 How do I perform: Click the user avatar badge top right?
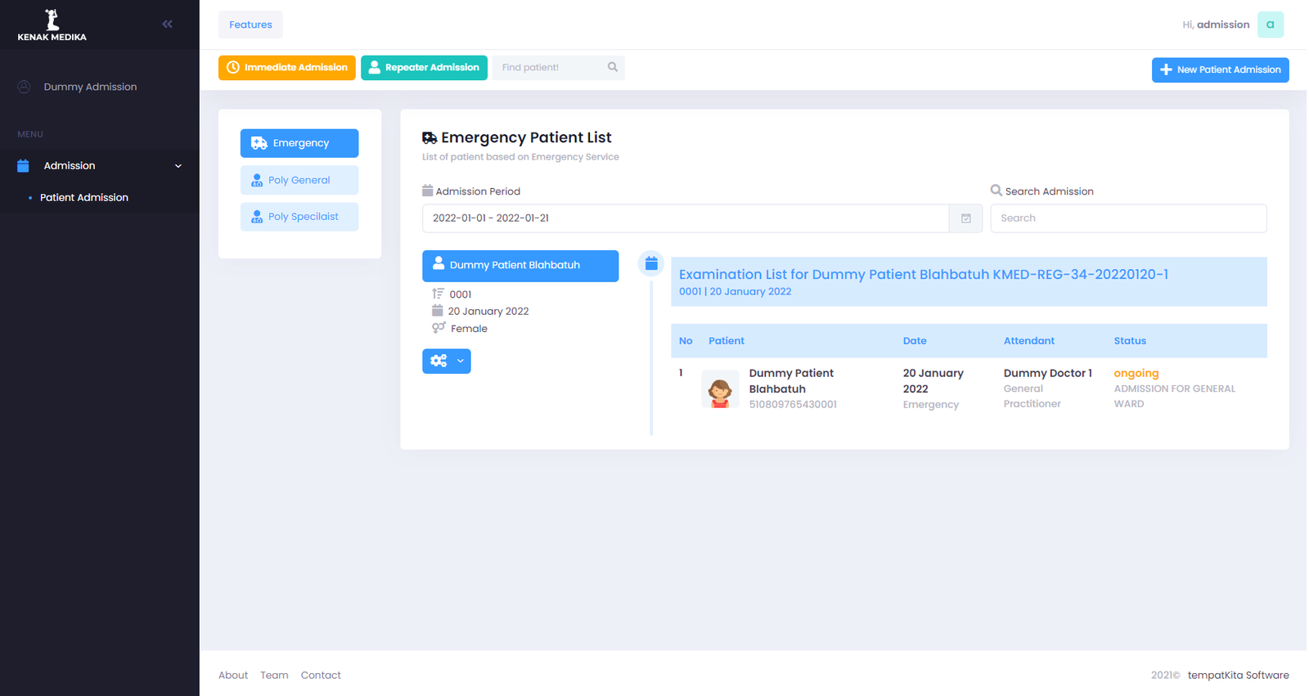point(1270,25)
